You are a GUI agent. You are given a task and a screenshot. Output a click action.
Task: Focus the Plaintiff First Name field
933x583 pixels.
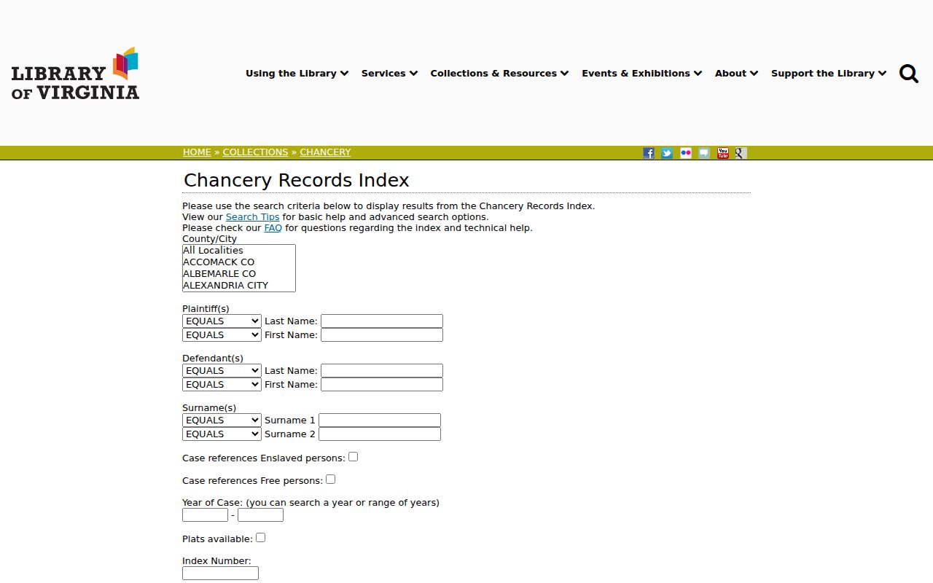click(382, 335)
